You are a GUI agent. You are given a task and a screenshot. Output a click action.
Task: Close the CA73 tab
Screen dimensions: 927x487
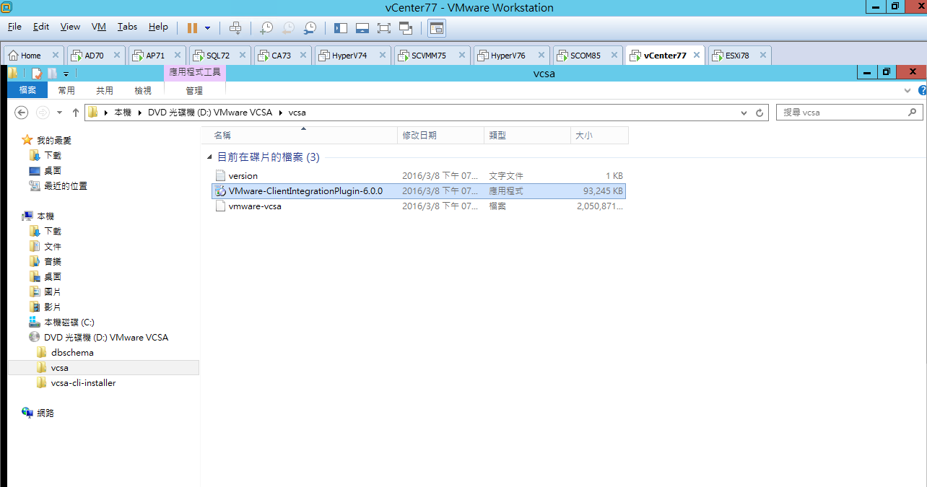coord(303,56)
